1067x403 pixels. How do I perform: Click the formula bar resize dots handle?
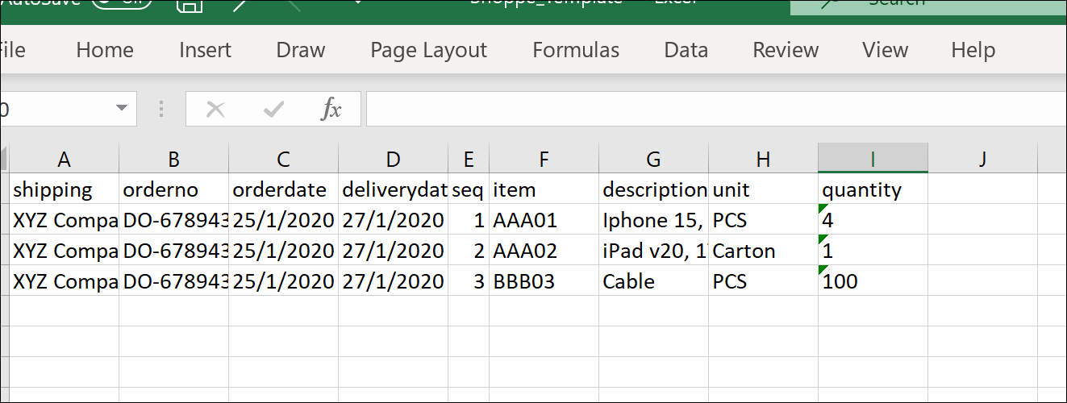[160, 109]
